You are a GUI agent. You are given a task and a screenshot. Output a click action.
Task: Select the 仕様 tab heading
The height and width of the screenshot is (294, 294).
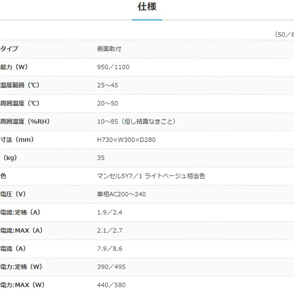(147, 7)
